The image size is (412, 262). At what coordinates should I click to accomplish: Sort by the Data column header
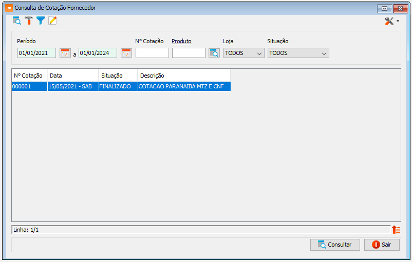tap(72, 76)
